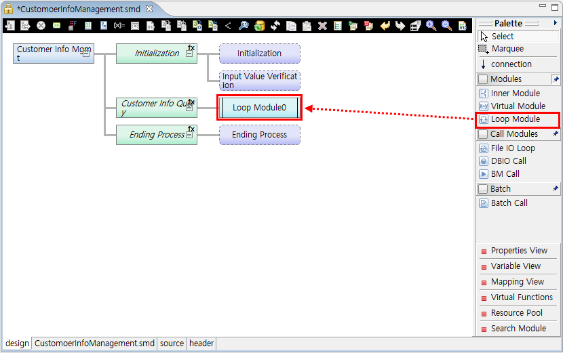Click the last toolbar icon, file with 010
The width and height of the screenshot is (563, 353).
pyautogui.click(x=463, y=26)
